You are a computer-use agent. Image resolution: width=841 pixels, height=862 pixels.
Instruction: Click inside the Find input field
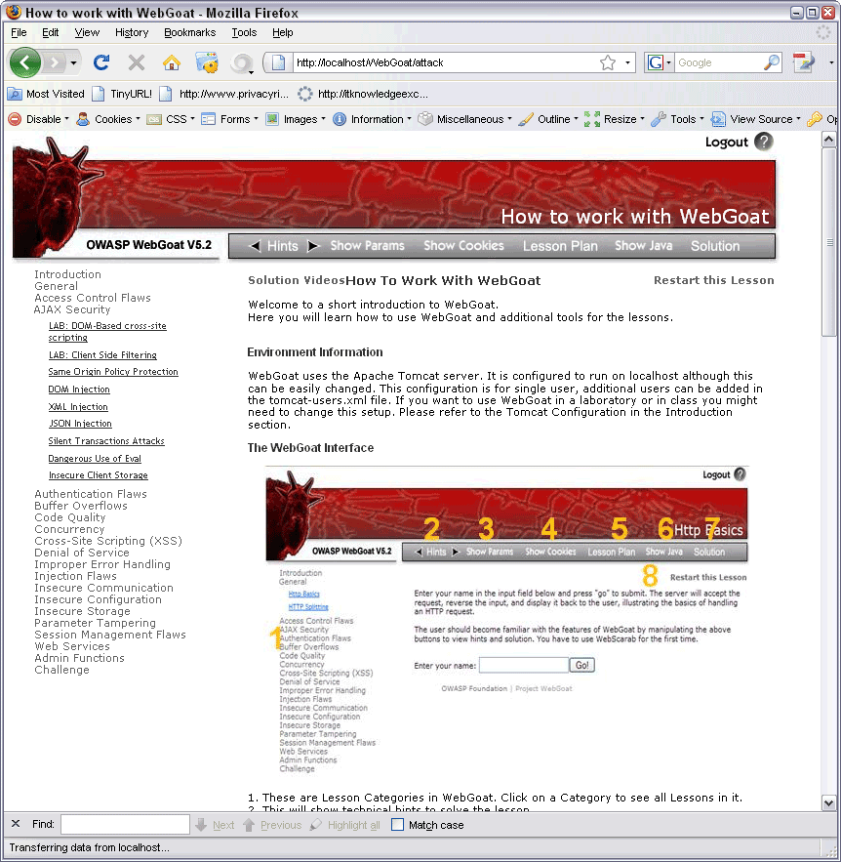point(127,824)
